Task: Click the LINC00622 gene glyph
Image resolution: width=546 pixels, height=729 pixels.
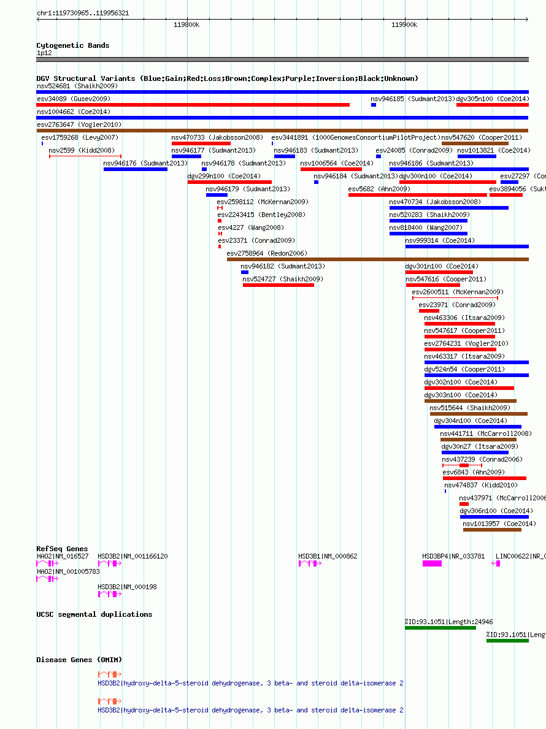Action: click(496, 563)
